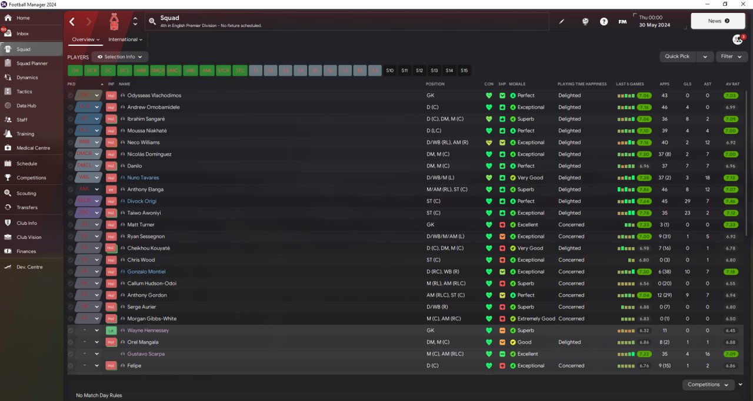Open the help question mark icon
Viewport: 753px width, 401px height.
coord(604,22)
